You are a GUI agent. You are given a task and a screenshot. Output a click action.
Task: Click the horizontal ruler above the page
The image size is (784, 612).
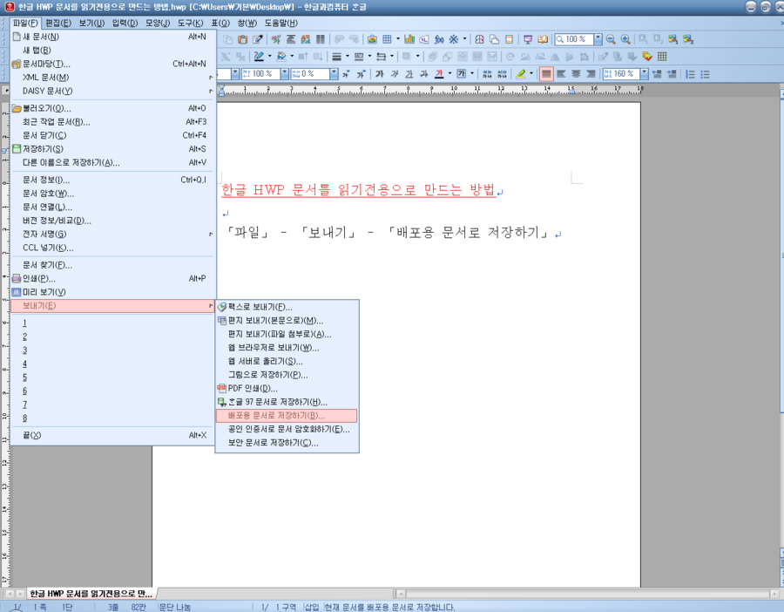tap(430, 90)
